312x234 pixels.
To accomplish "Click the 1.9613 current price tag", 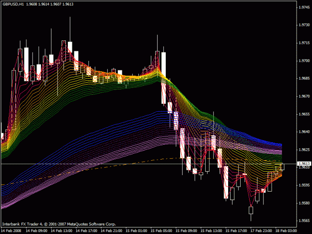I will point(304,164).
